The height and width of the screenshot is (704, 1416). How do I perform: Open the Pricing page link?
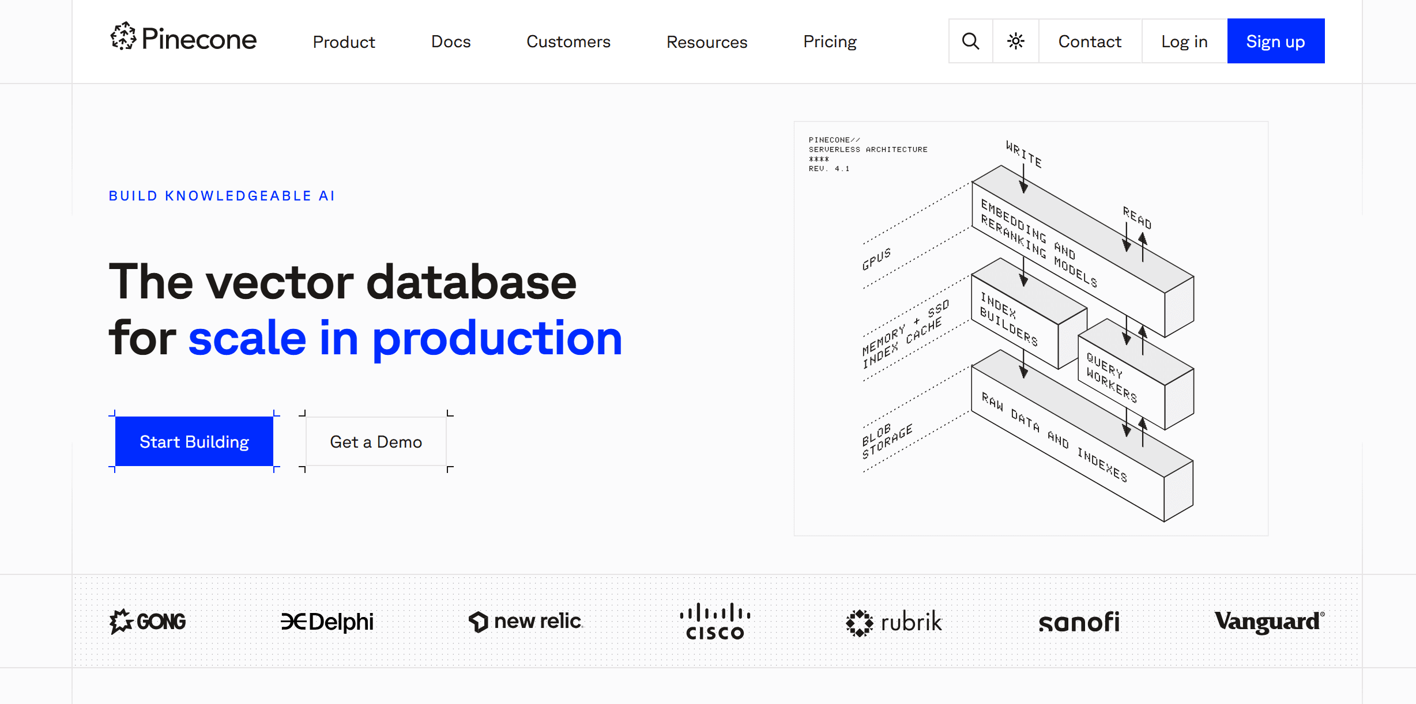pos(830,41)
